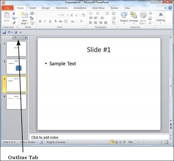Start Slide Show view from status bar
Viewport: 174px width, 161px height.
click(x=124, y=142)
